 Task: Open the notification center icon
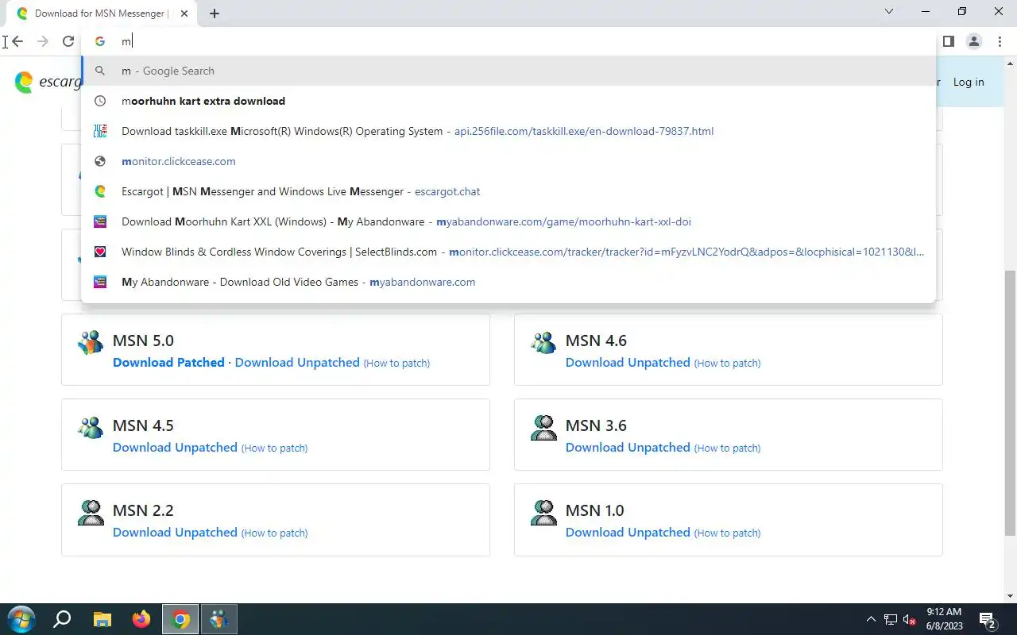(x=988, y=620)
